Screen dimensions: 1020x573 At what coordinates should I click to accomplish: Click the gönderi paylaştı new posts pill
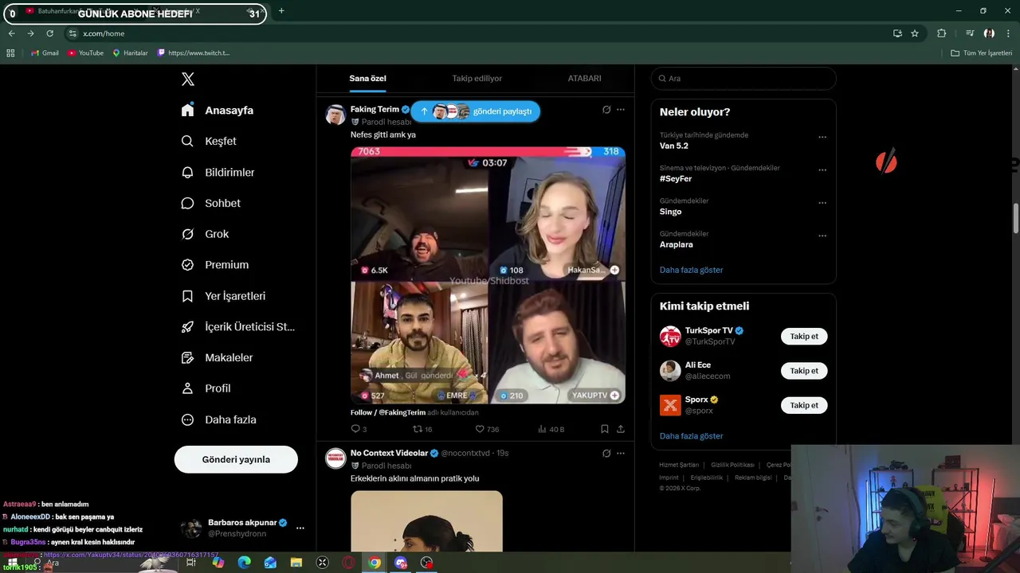pyautogui.click(x=476, y=111)
